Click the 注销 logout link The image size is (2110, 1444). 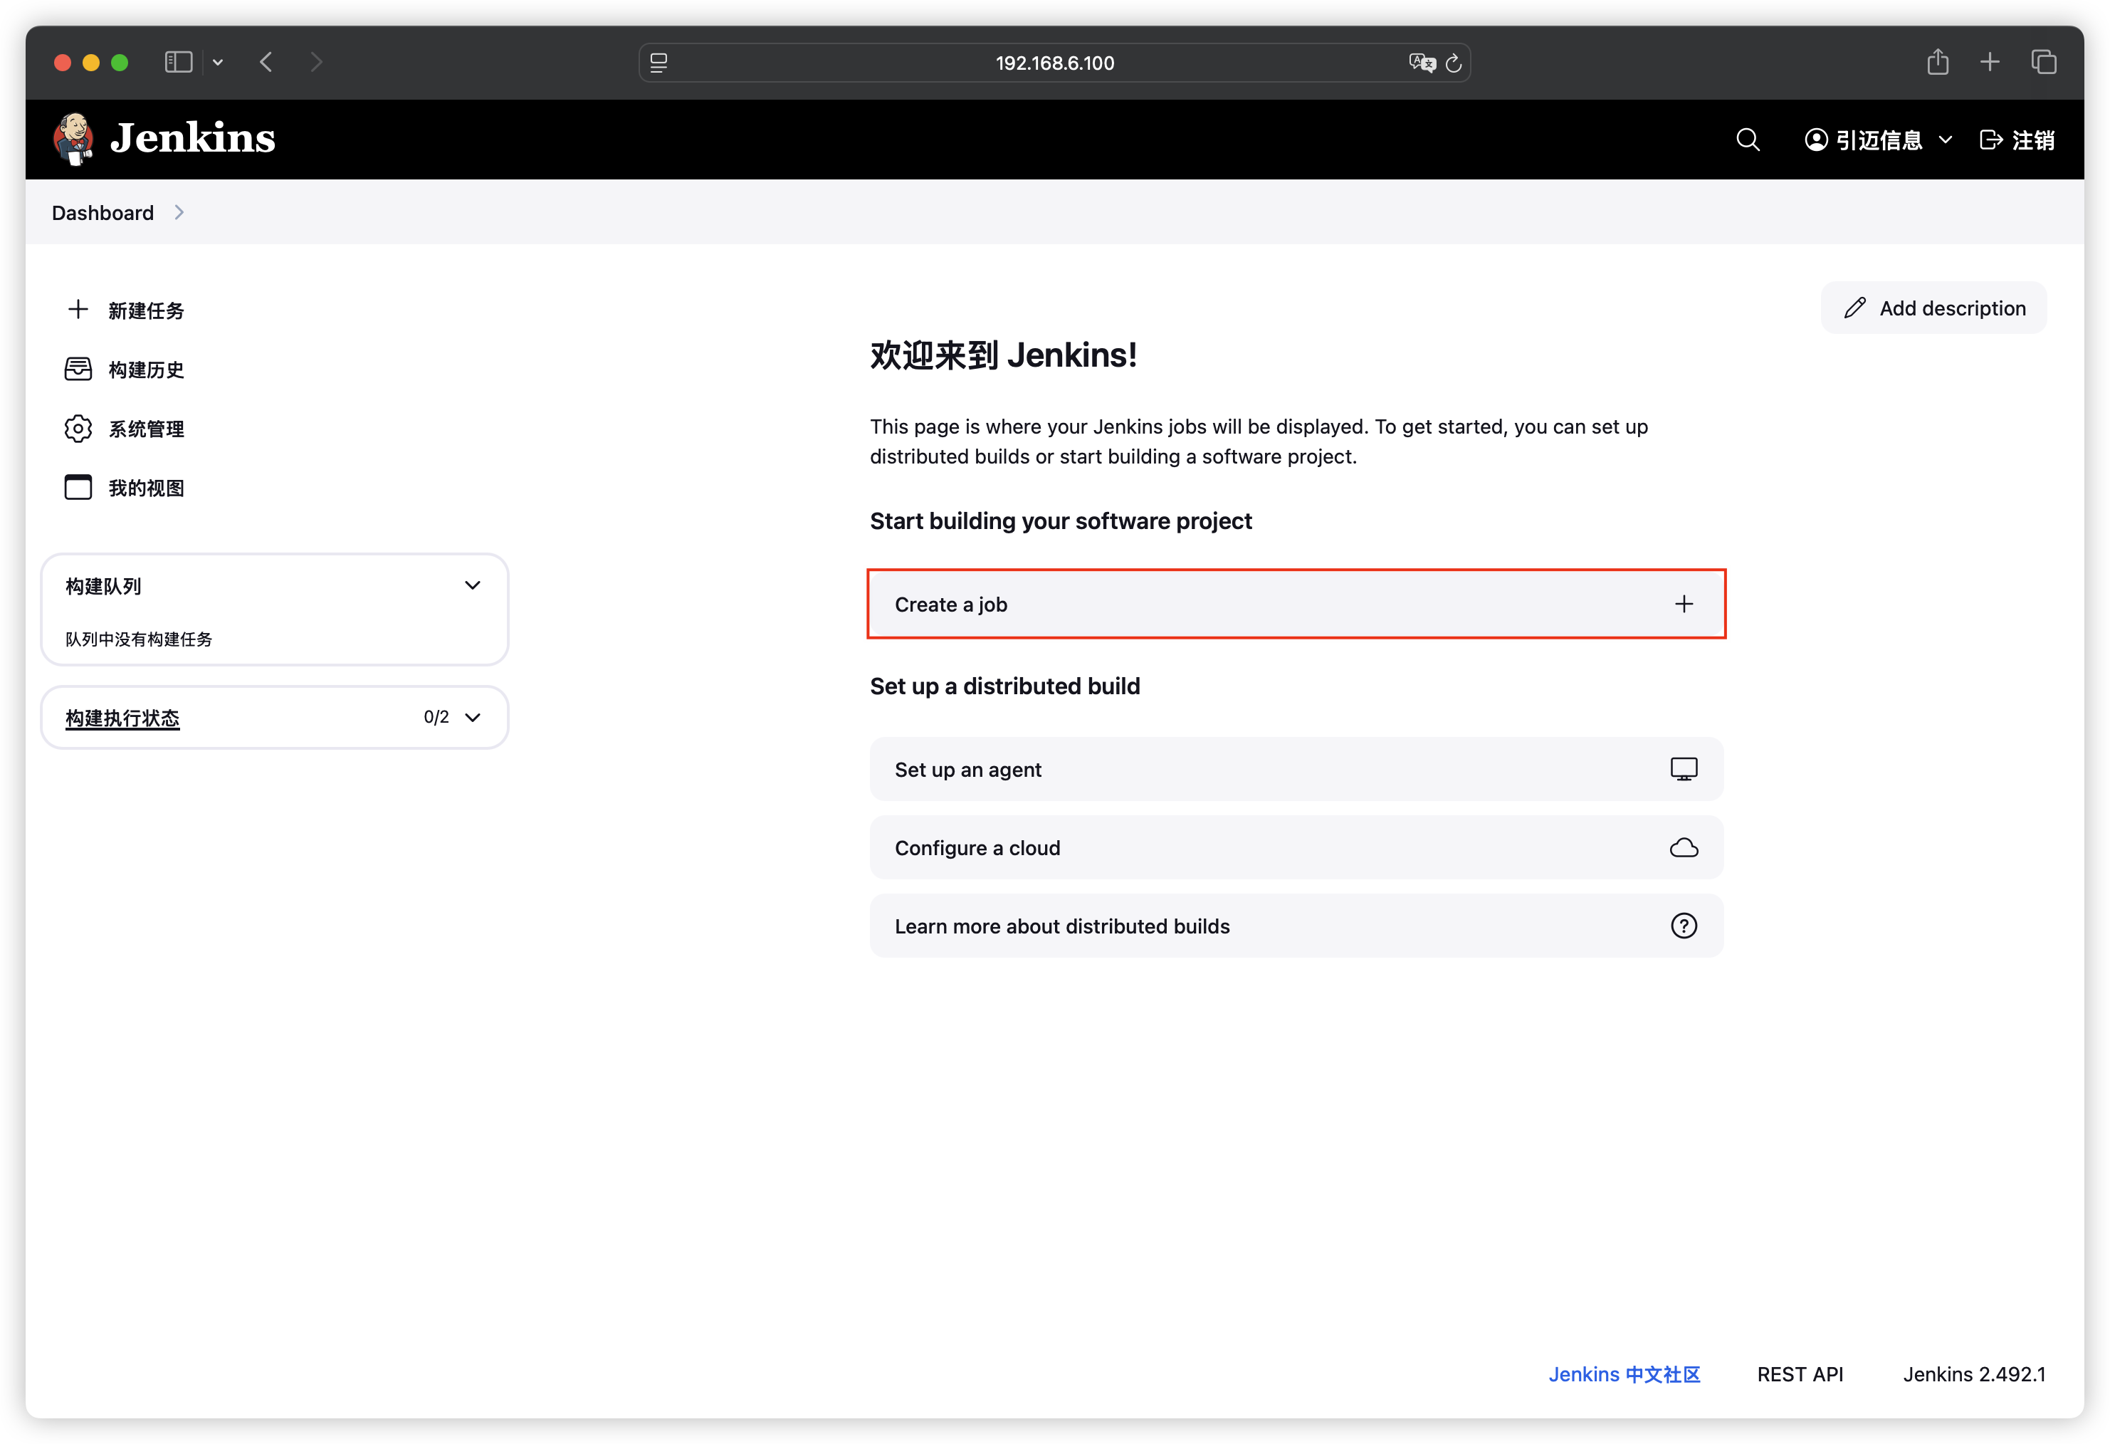point(2017,140)
